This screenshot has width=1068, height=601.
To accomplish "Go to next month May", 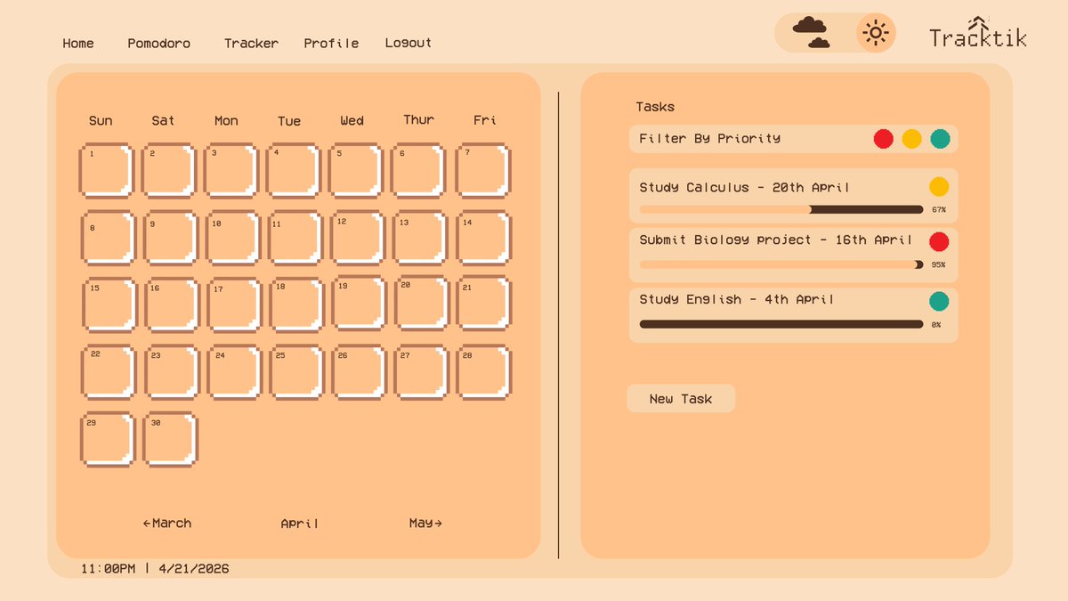I will coord(425,524).
